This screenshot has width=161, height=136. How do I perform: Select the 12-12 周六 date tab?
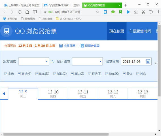113,94
